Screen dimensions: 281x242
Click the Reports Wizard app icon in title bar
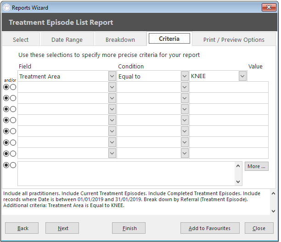[6, 8]
